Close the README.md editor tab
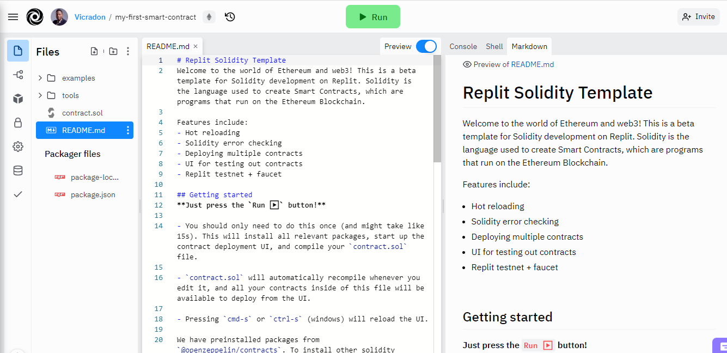This screenshot has width=727, height=353. [x=196, y=46]
